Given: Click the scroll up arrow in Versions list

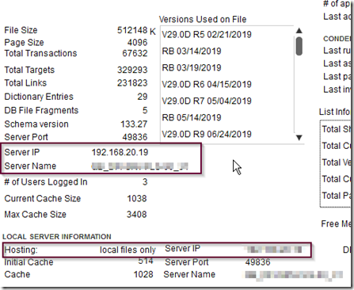Looking at the screenshot, I should [x=299, y=31].
